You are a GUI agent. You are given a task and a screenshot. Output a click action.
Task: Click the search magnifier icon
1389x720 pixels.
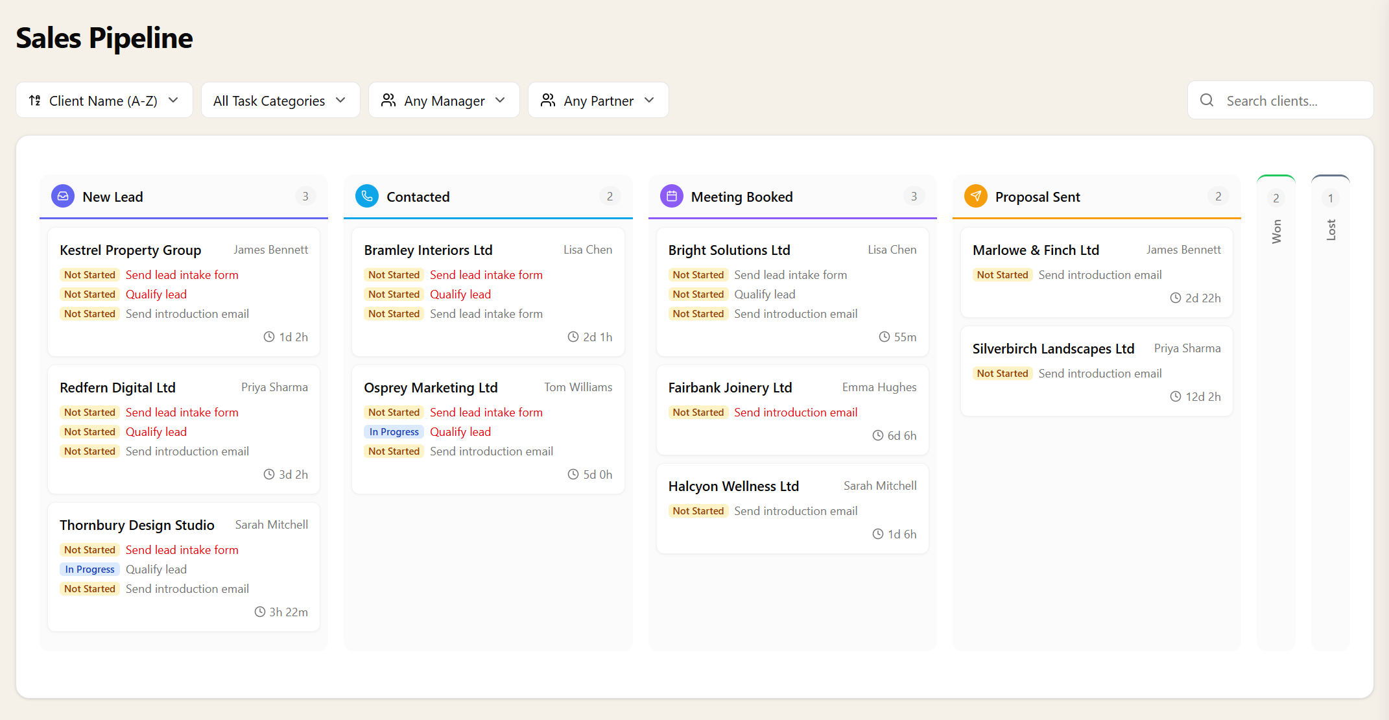(x=1207, y=100)
